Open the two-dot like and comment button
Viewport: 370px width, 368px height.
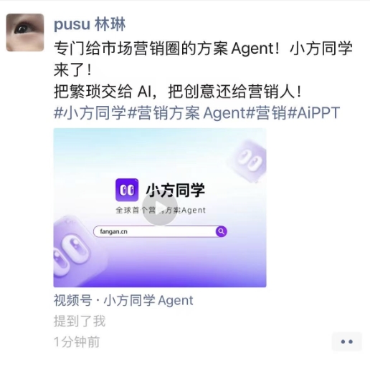click(347, 342)
